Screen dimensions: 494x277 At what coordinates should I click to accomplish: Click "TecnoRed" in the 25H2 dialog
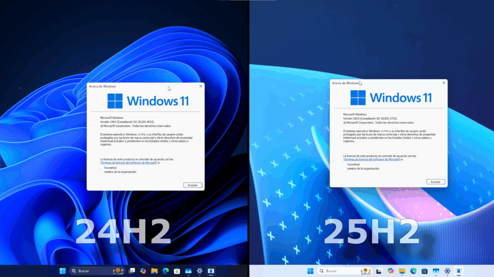(353, 164)
